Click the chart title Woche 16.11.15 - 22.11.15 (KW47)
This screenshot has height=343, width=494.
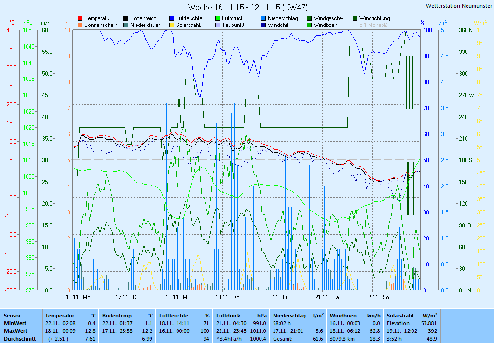(x=248, y=7)
